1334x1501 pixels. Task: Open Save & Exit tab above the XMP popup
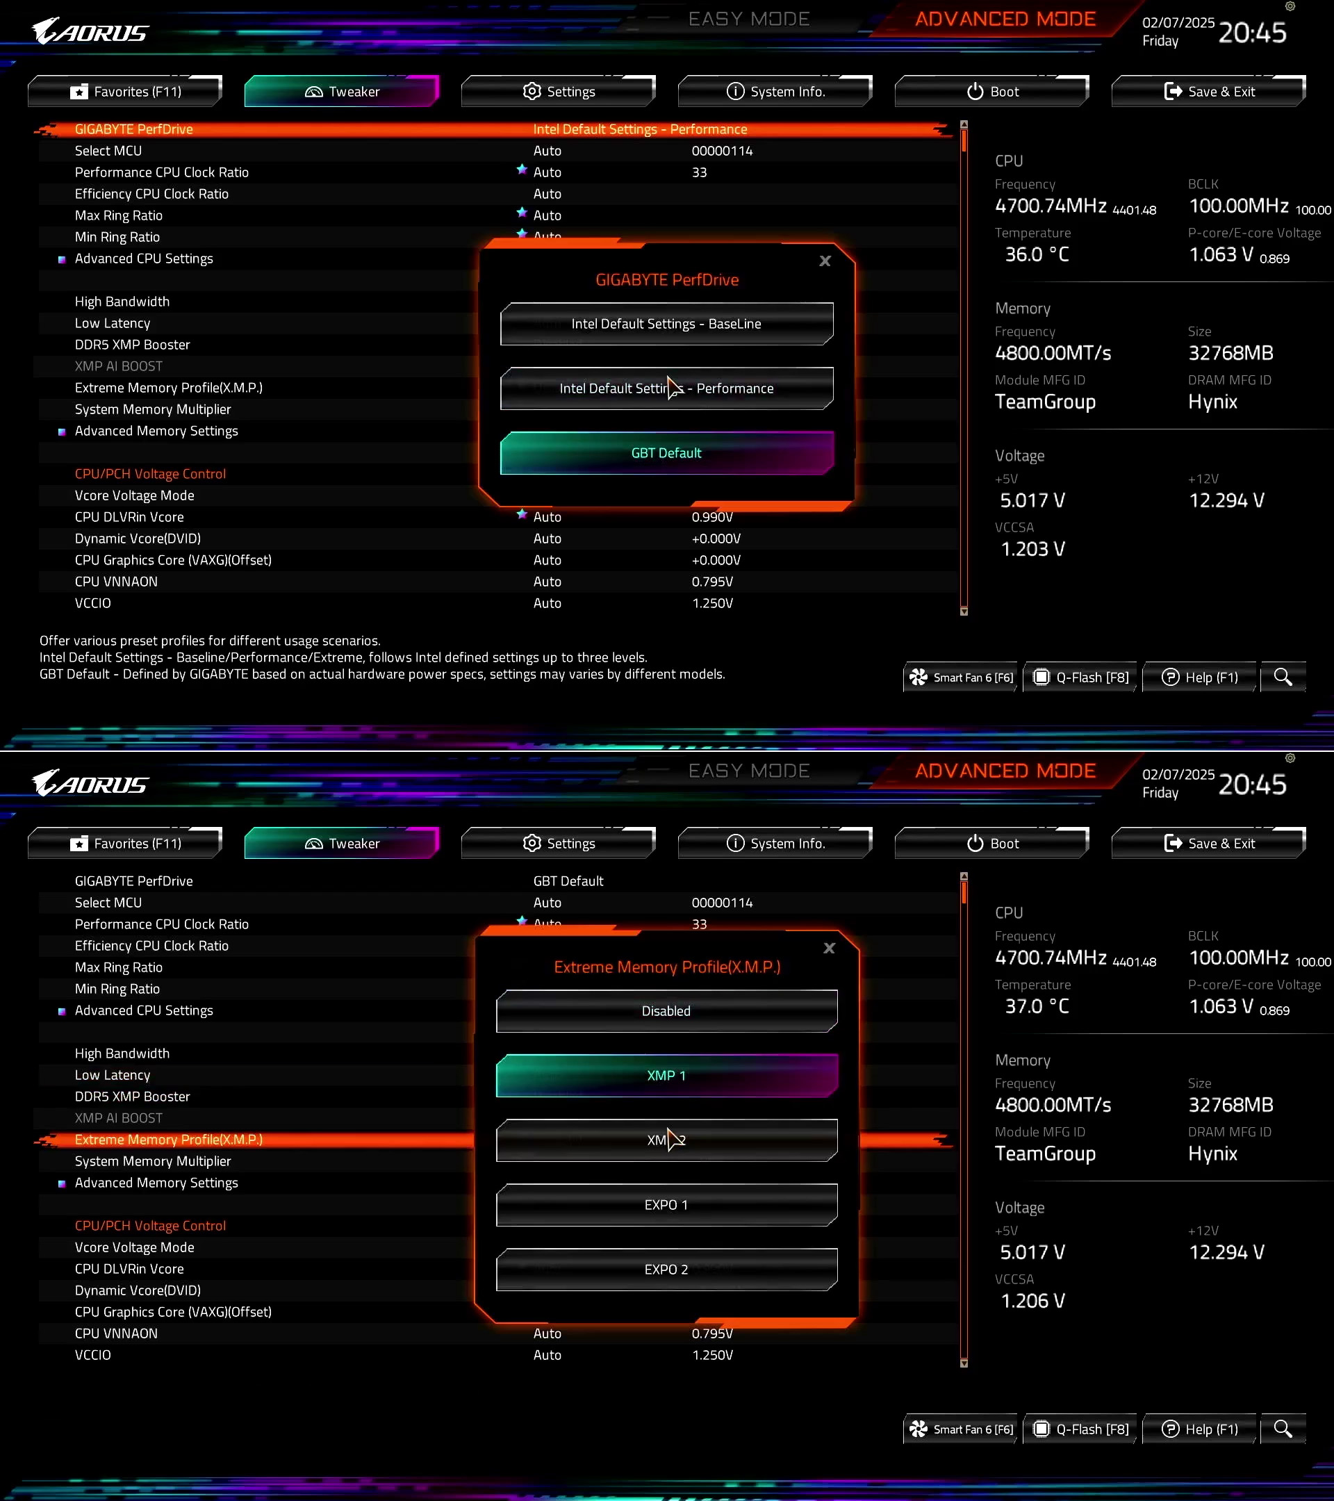[x=1208, y=844]
